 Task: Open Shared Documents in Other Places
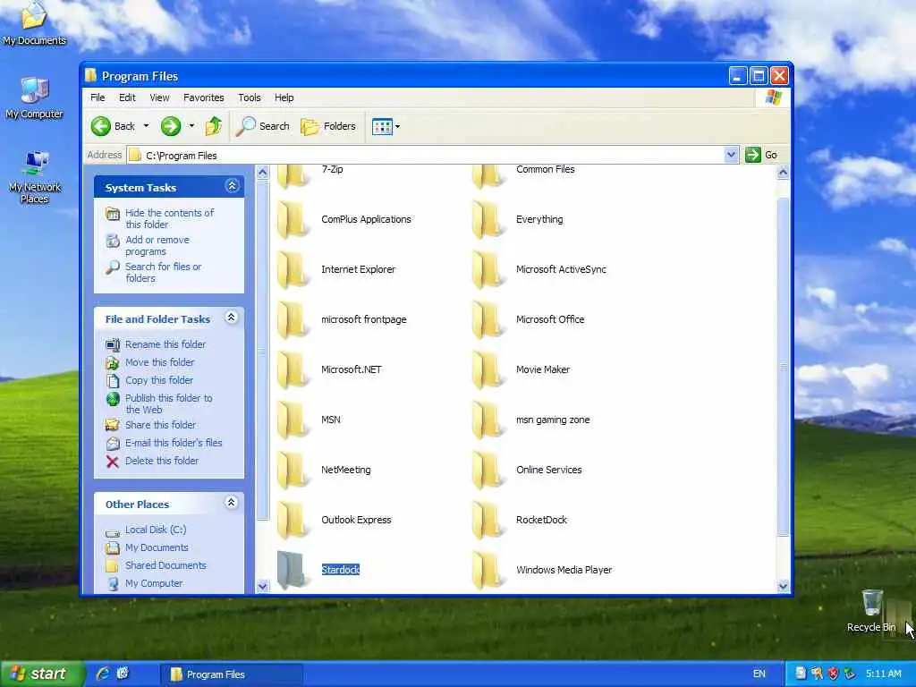165,565
